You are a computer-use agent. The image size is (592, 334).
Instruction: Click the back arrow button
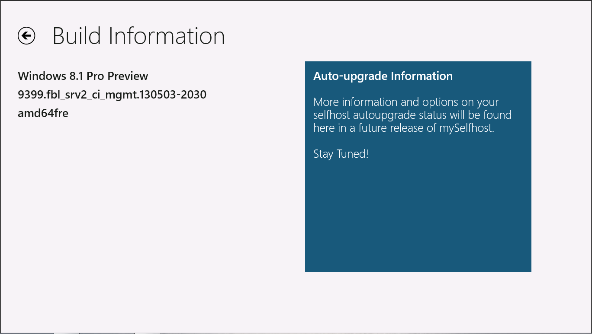tap(26, 36)
